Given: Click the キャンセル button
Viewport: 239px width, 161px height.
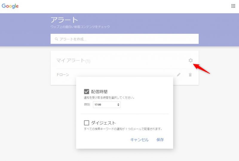Looking at the screenshot, I should pos(139,140).
